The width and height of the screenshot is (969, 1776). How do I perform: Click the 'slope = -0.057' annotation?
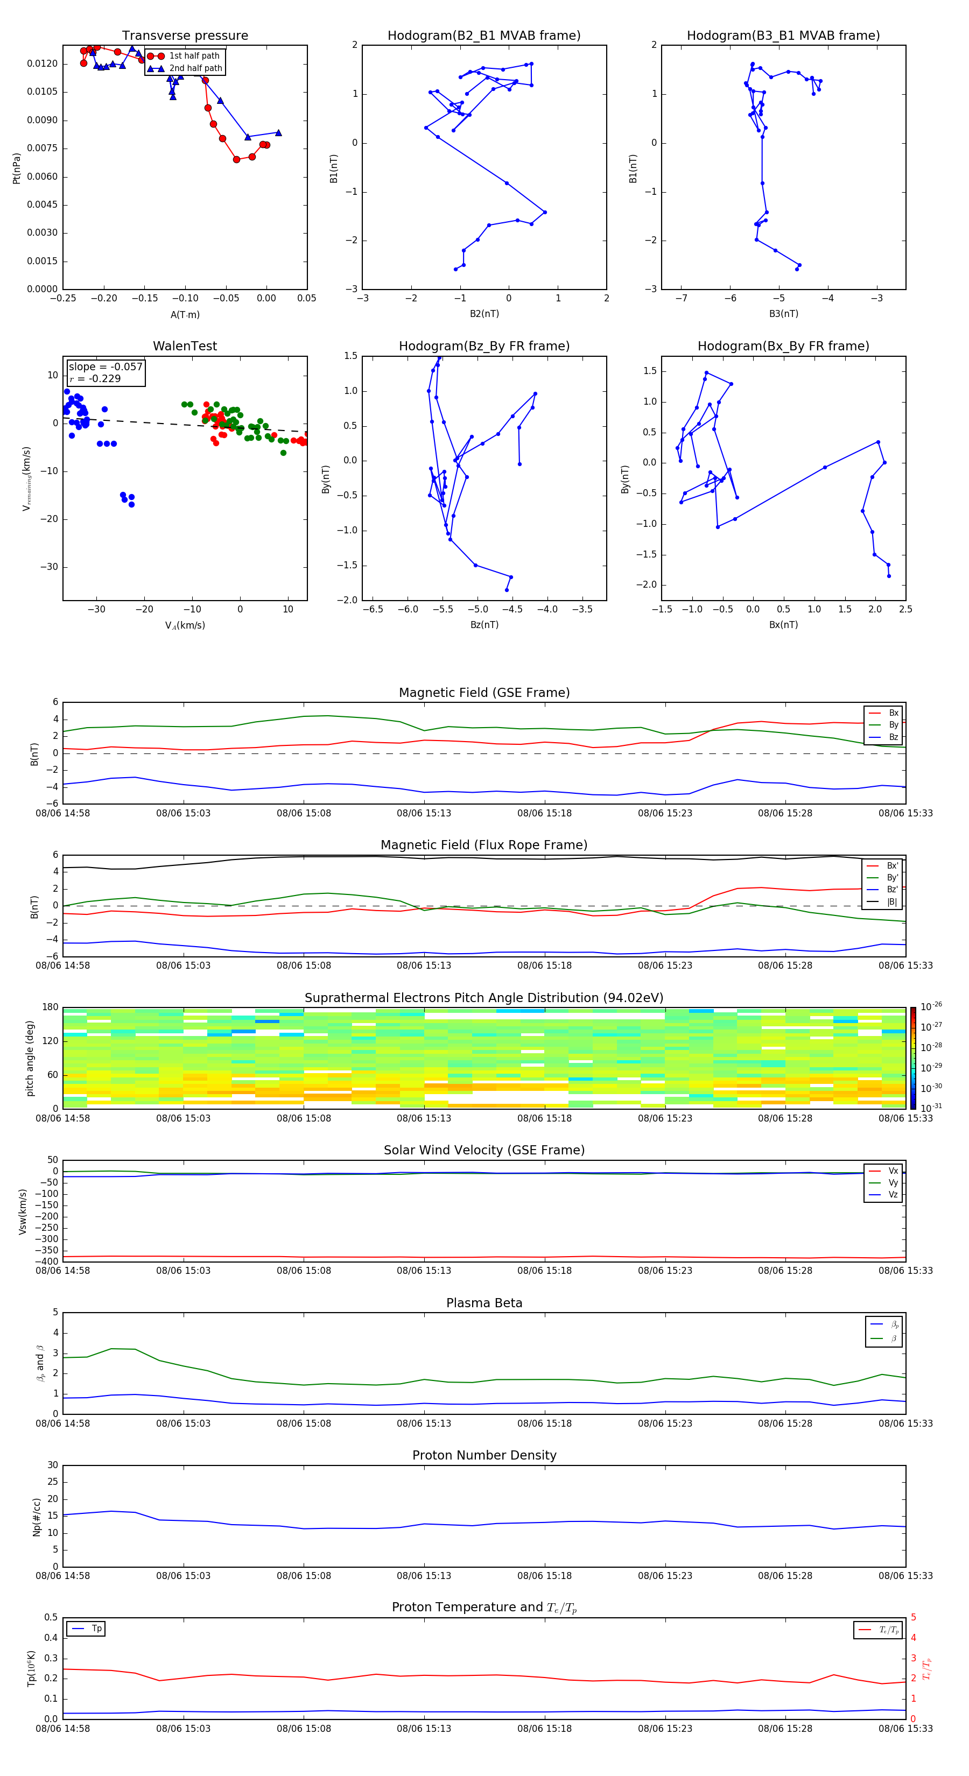[x=106, y=367]
